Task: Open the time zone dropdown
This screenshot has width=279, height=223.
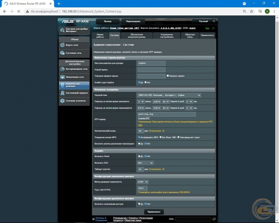Action: tap(169, 95)
